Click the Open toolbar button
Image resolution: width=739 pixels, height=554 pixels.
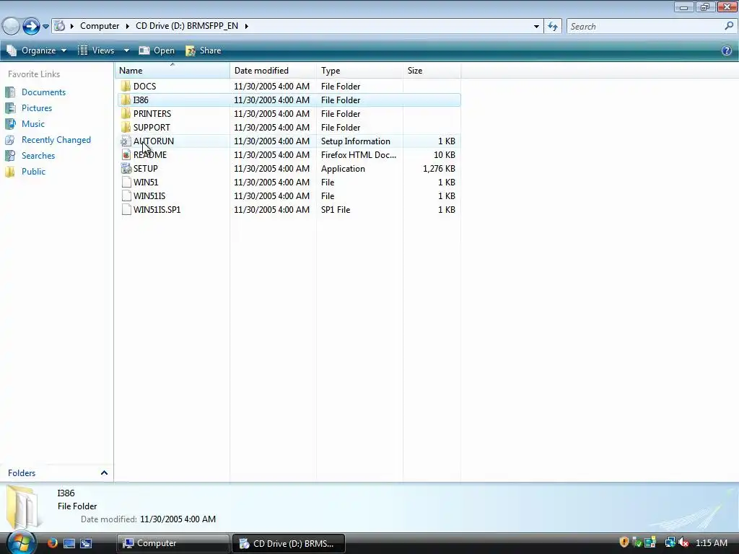[157, 50]
